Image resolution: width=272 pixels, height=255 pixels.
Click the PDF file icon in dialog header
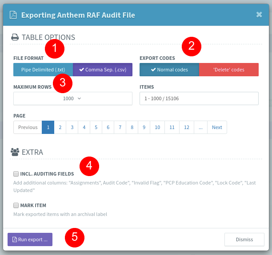pos(13,15)
